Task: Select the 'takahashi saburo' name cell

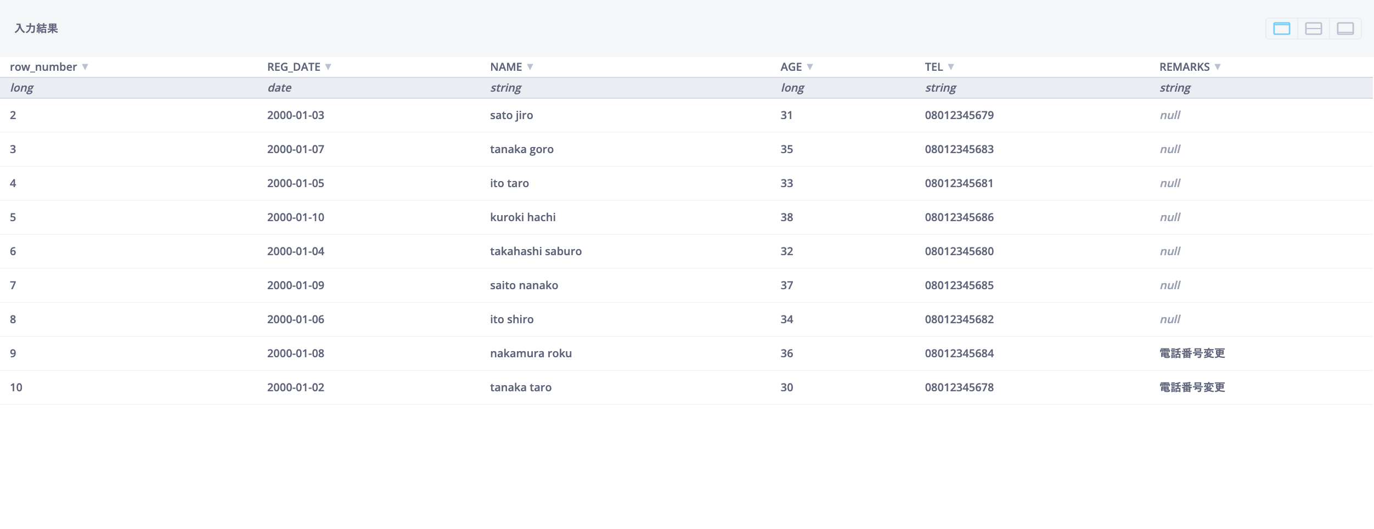Action: click(536, 251)
